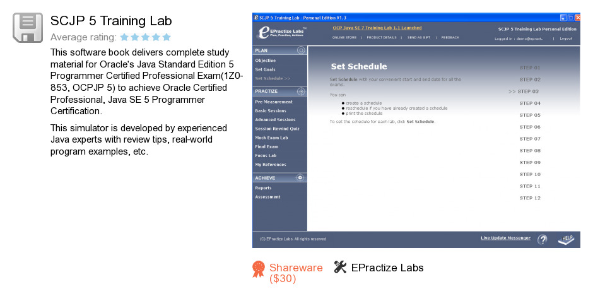Open OCP Java SE 7 Training Lab link

[x=377, y=28]
